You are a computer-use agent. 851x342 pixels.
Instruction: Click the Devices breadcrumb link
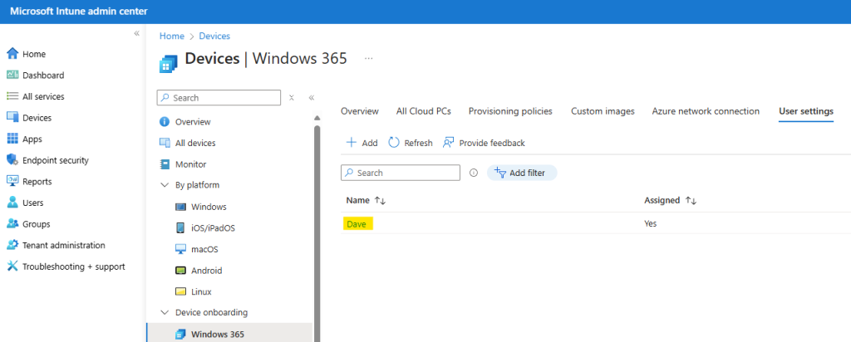tap(214, 36)
